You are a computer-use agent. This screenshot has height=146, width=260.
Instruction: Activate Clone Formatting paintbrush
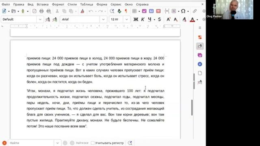click(82, 11)
